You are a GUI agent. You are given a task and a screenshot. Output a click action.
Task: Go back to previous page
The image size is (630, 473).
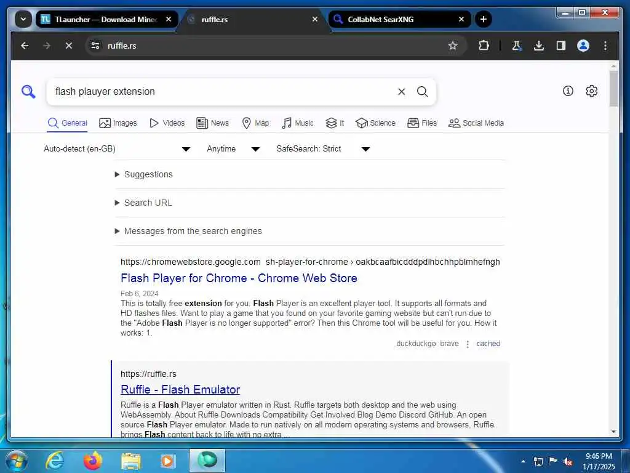[x=25, y=46]
